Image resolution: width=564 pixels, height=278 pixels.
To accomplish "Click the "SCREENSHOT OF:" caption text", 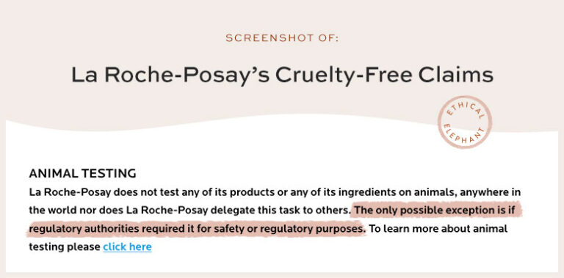I will click(282, 38).
